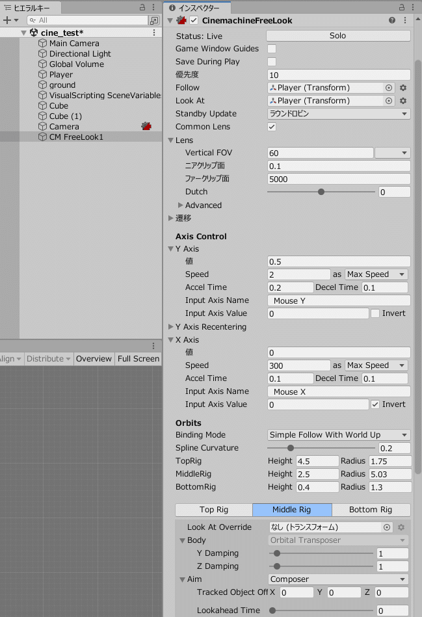Click the Y Damping slider handle

(277, 553)
